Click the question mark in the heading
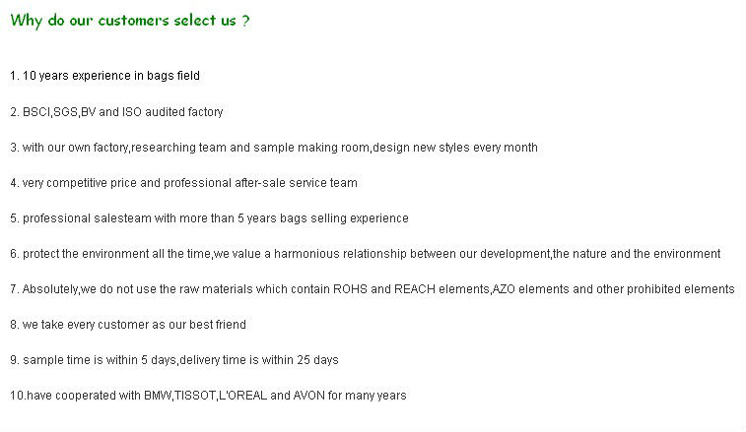 pos(245,21)
